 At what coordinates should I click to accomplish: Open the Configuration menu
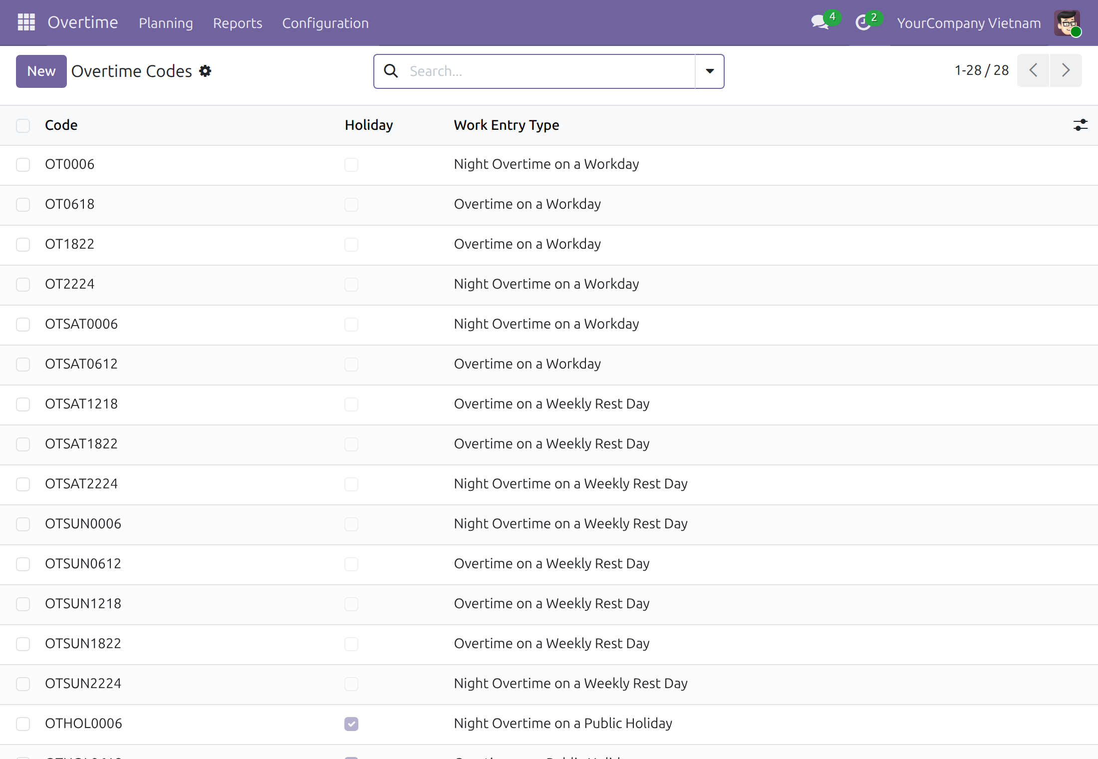pos(325,23)
